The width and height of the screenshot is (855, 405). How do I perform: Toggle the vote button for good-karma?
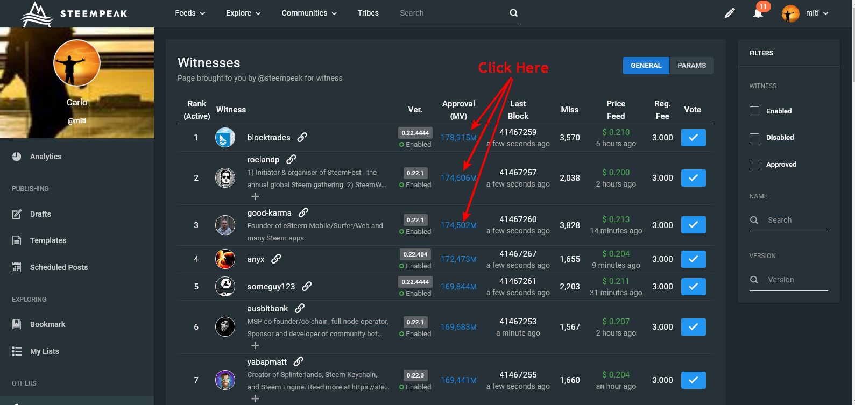(693, 225)
